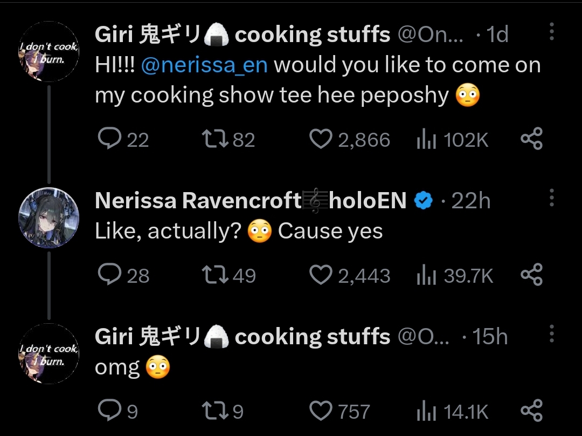The height and width of the screenshot is (436, 582).
Task: Like Nerissa's 'Cause yes' reply
Action: tap(322, 276)
